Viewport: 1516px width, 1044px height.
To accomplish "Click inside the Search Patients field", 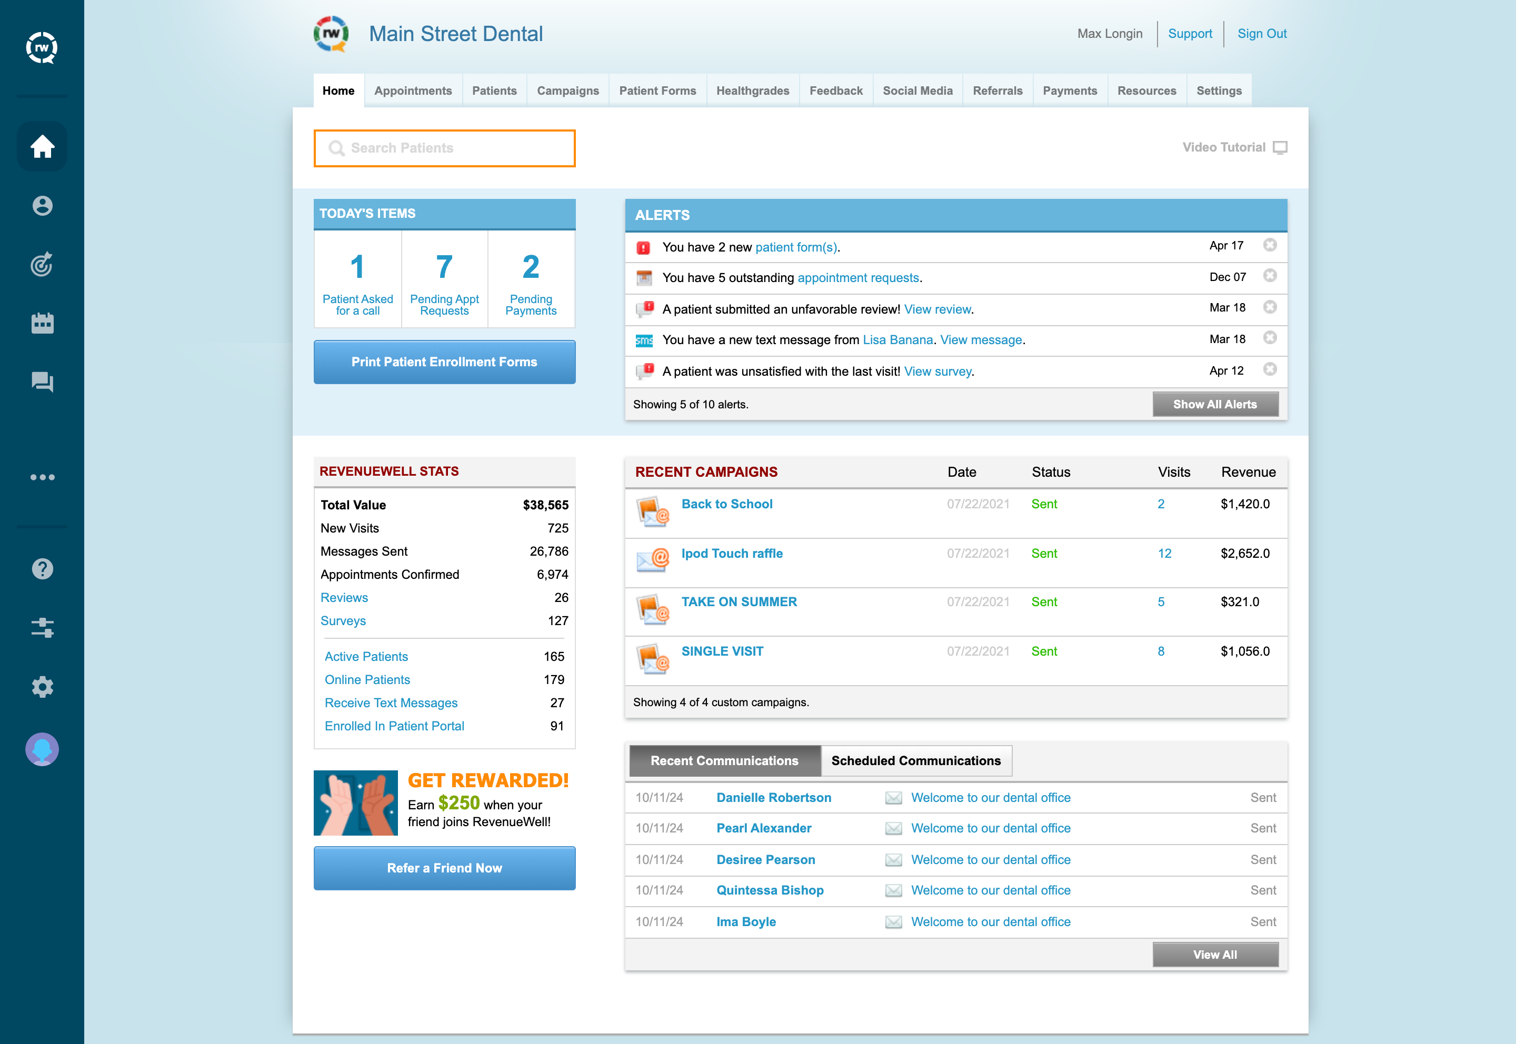I will click(x=444, y=148).
